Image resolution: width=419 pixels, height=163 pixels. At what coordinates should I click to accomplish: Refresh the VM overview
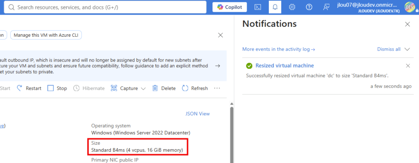point(195,88)
